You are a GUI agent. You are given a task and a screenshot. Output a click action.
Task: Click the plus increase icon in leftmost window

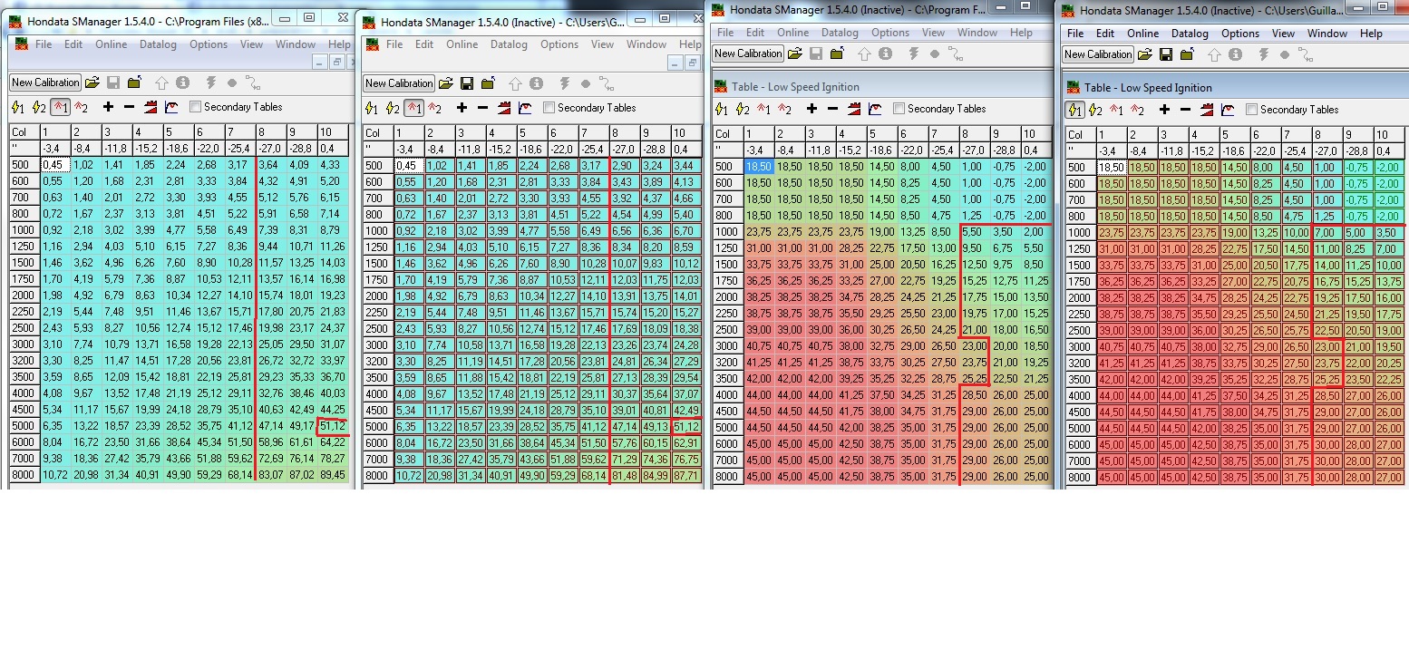click(109, 107)
